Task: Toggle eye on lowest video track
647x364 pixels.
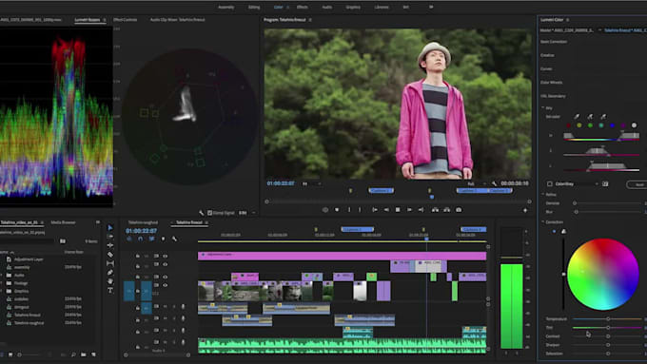Action: tap(165, 285)
